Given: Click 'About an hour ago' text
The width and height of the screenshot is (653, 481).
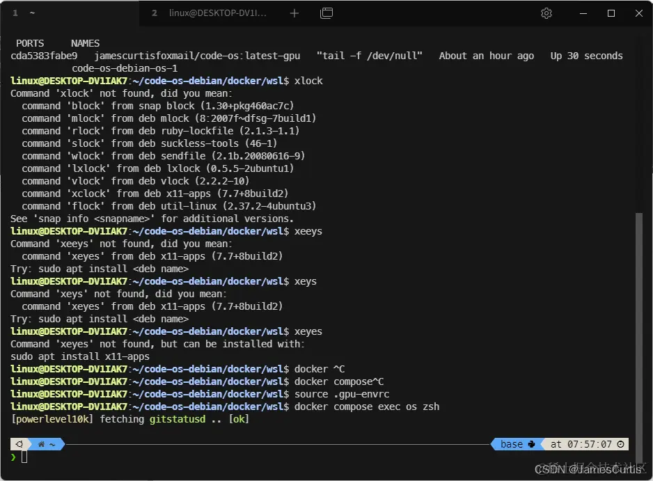Looking at the screenshot, I should click(487, 56).
